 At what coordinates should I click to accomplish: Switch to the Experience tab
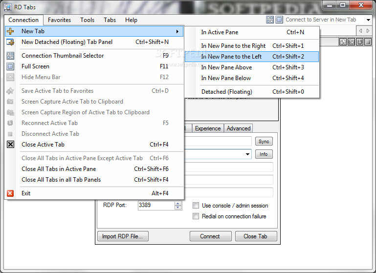pos(208,128)
